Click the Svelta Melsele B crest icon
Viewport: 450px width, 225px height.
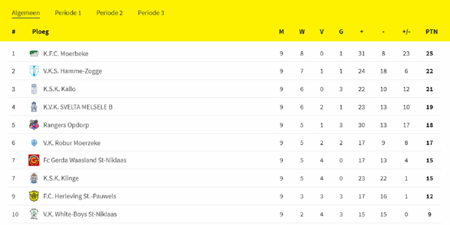pos(34,107)
